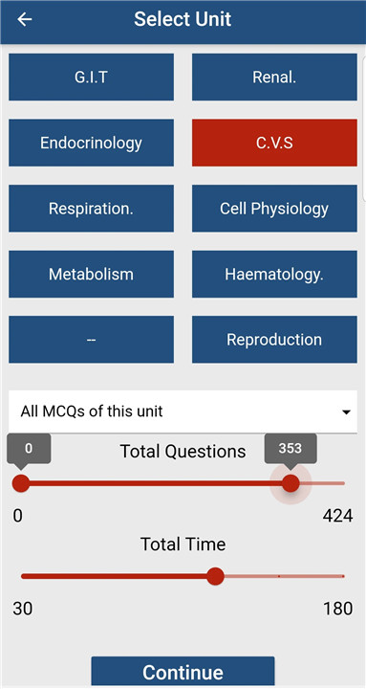The height and width of the screenshot is (689, 366).
Task: Click the Total Time slider handle
Action: (x=215, y=576)
